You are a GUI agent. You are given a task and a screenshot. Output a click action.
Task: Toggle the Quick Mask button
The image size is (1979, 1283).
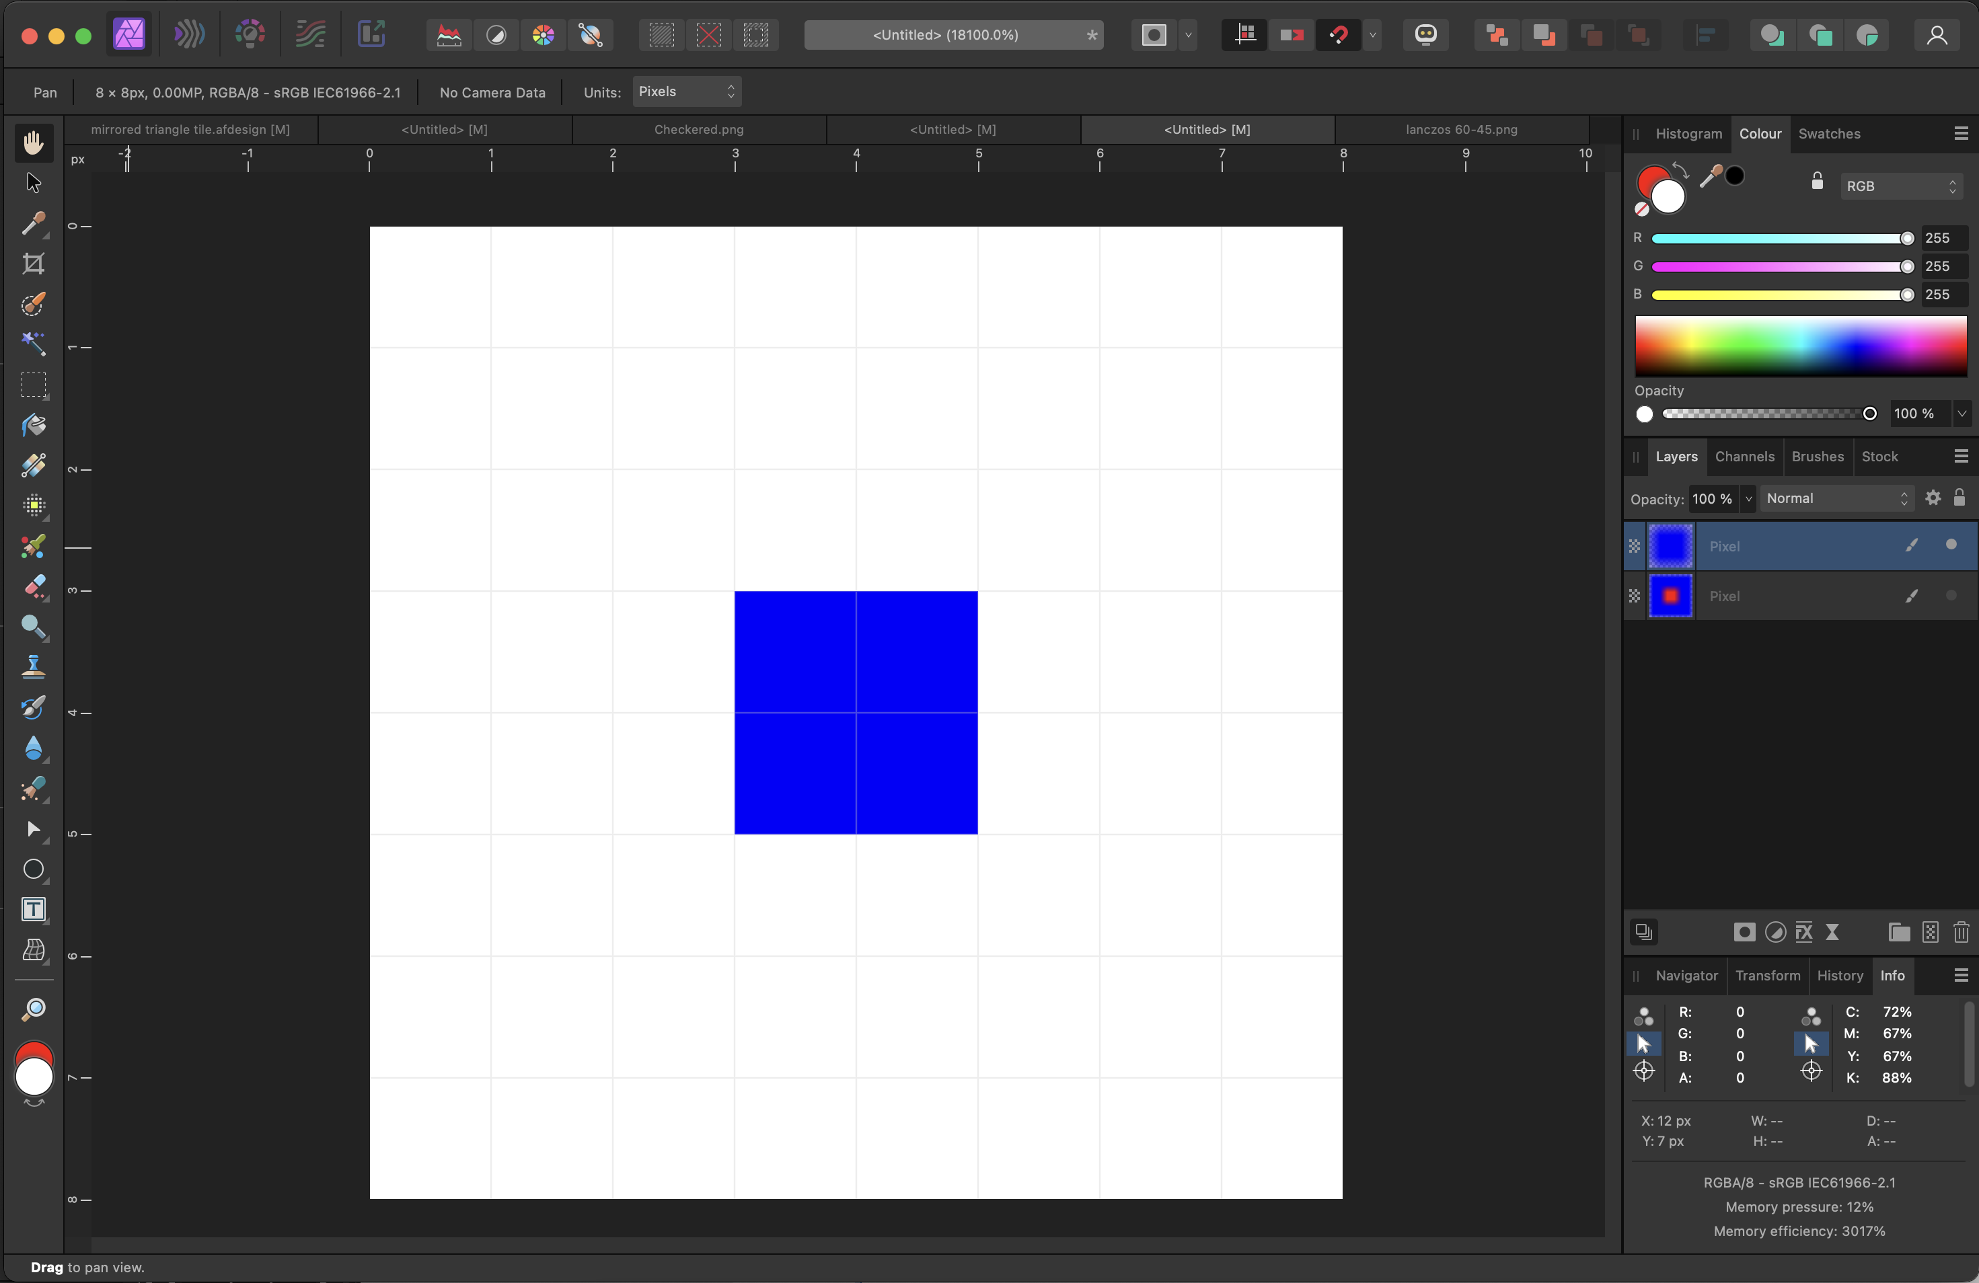point(1154,35)
